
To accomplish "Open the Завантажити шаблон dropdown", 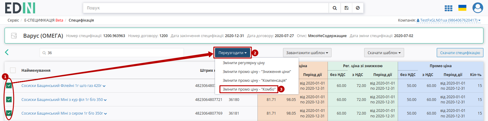I will coord(307,53).
